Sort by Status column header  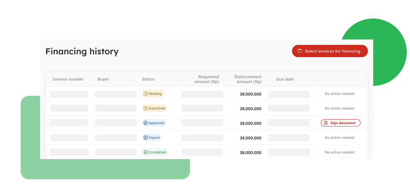pyautogui.click(x=148, y=79)
